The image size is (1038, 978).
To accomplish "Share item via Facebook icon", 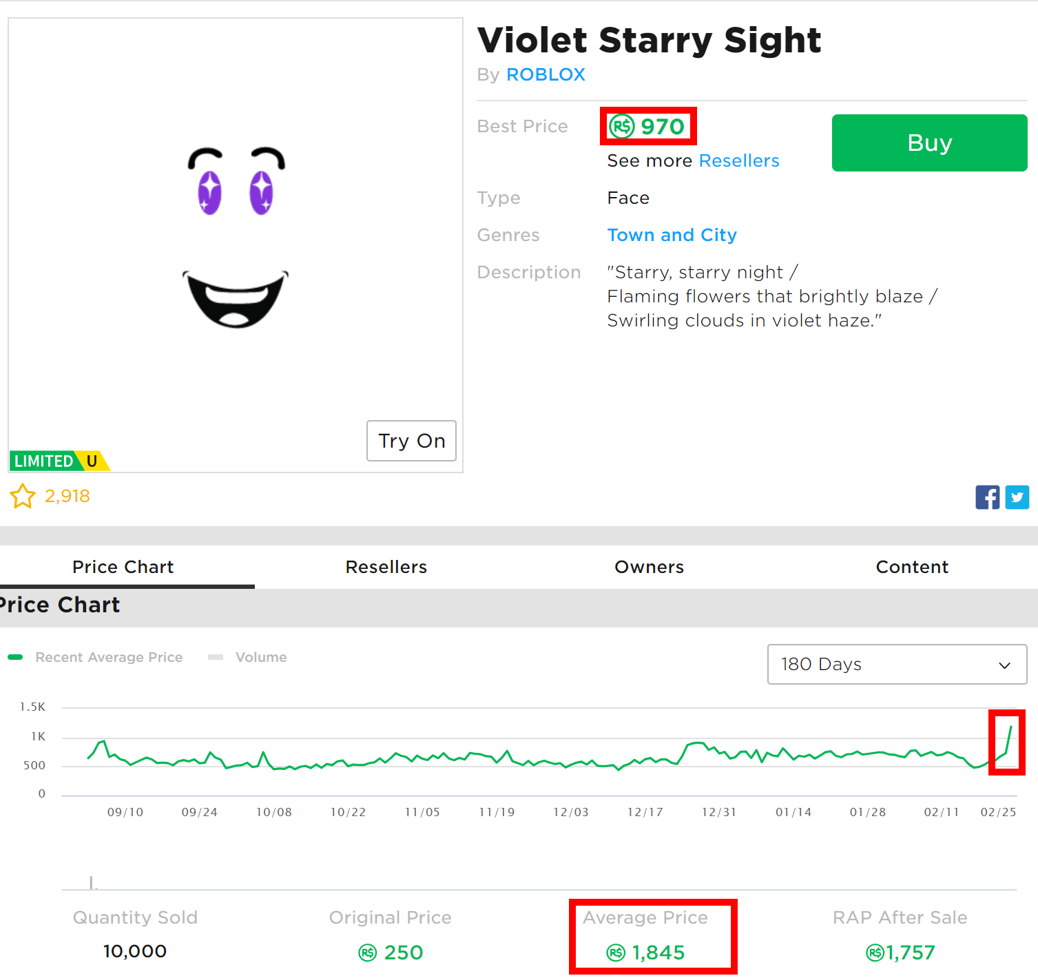I will pyautogui.click(x=987, y=497).
